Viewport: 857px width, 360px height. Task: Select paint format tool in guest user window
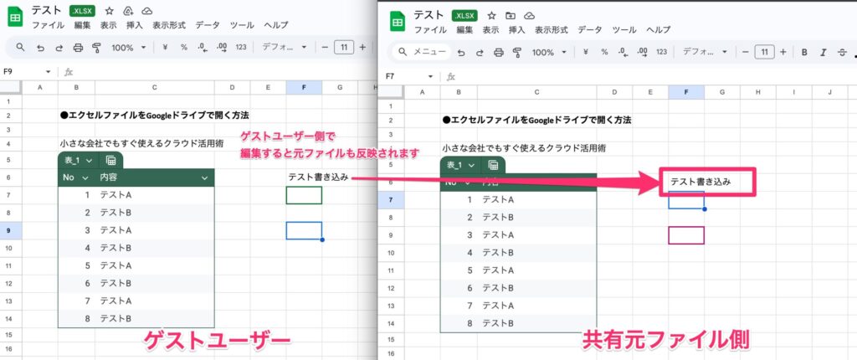coord(96,48)
